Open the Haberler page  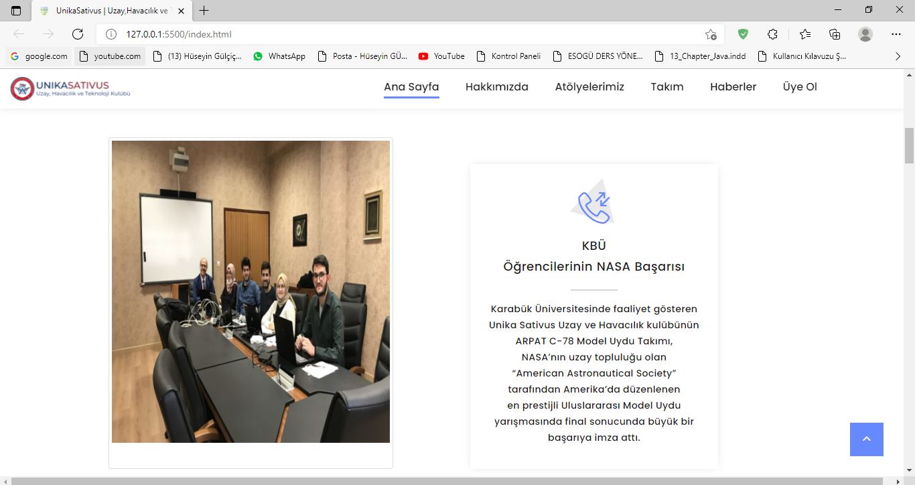733,86
